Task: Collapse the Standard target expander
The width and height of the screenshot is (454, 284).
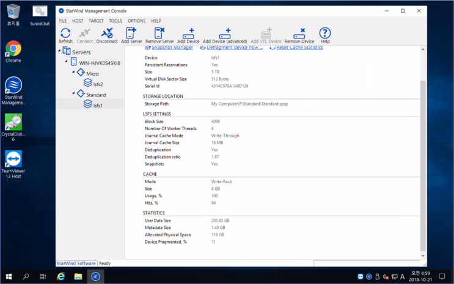Action: [73, 93]
